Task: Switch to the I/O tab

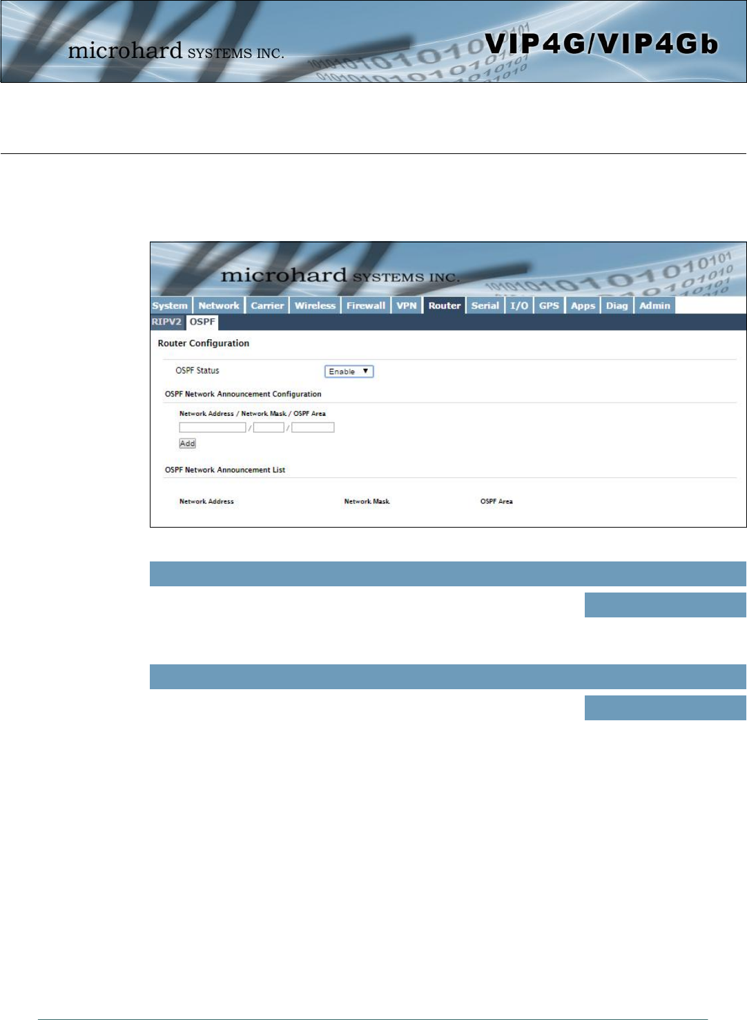Action: click(519, 305)
